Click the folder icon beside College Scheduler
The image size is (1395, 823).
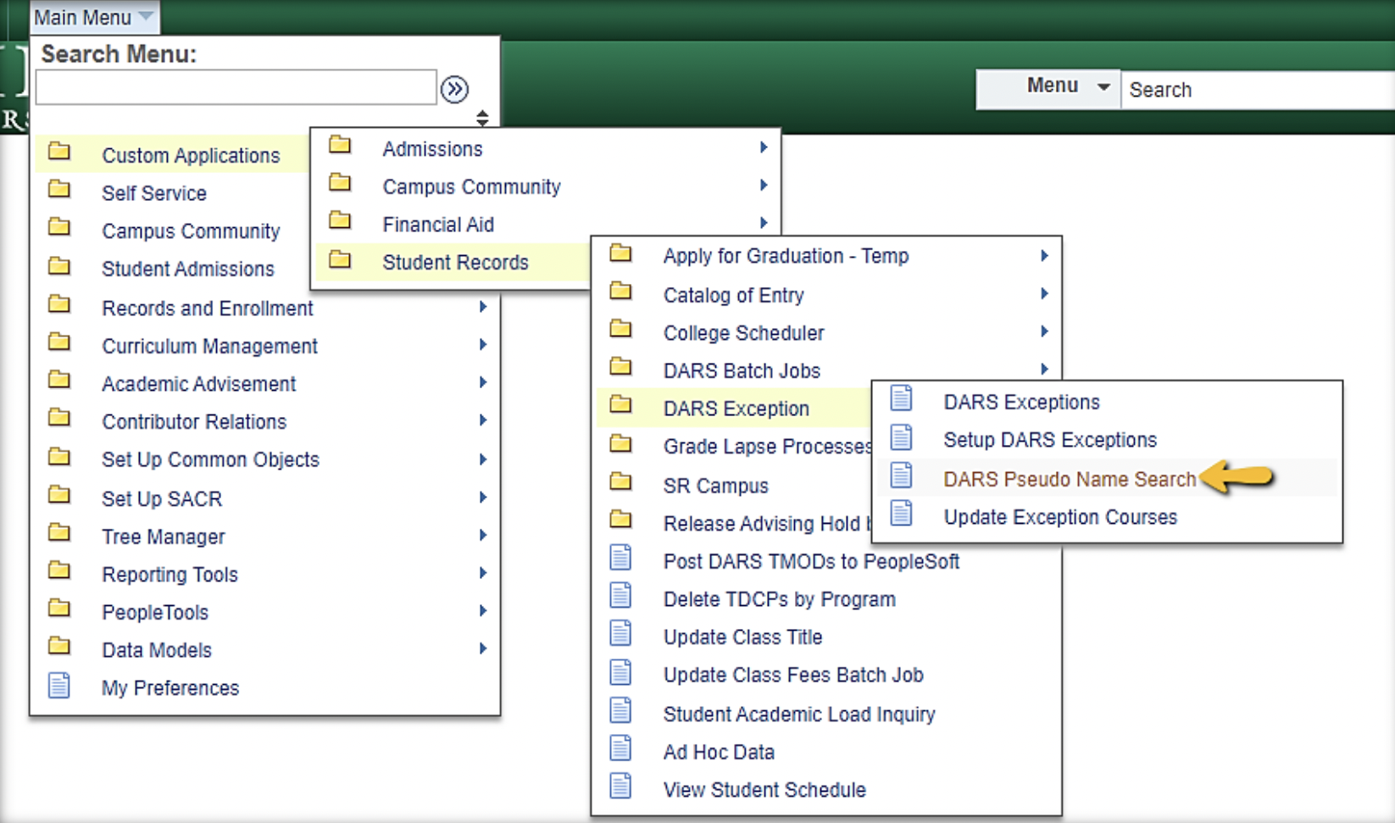(620, 330)
